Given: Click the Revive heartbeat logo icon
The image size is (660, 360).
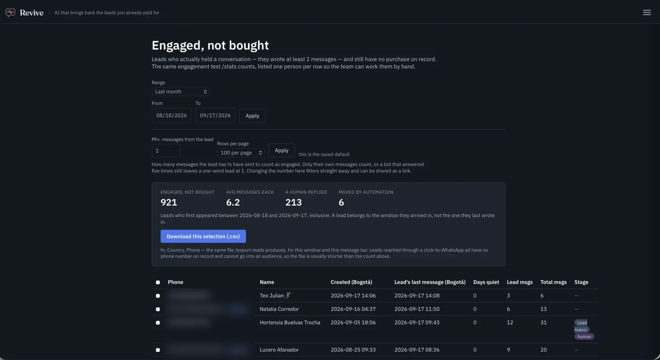Looking at the screenshot, I should click(10, 13).
